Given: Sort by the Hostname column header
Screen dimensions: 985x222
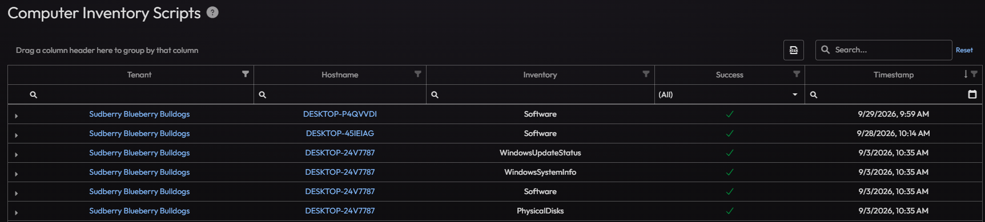Looking at the screenshot, I should (x=340, y=75).
